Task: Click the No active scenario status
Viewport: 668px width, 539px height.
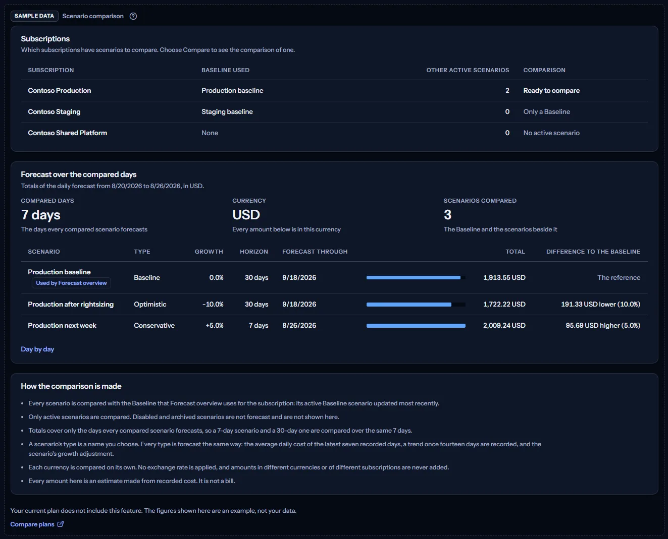Action: pyautogui.click(x=551, y=133)
